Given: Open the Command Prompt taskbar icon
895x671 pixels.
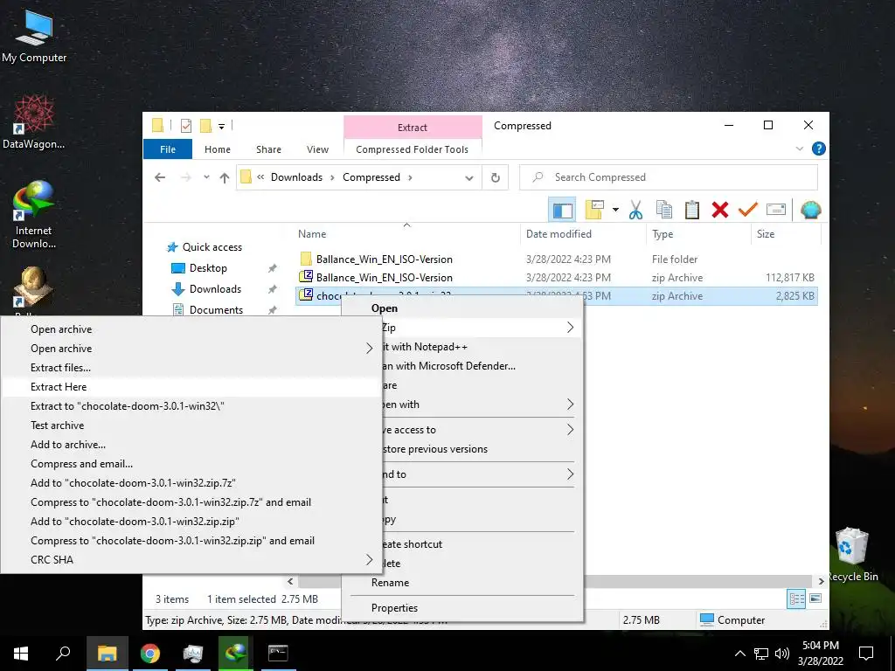Looking at the screenshot, I should point(278,654).
